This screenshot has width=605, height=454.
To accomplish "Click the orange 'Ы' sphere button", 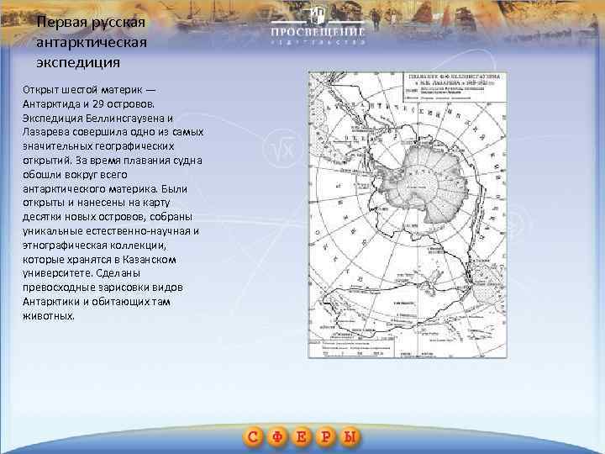I will (350, 437).
